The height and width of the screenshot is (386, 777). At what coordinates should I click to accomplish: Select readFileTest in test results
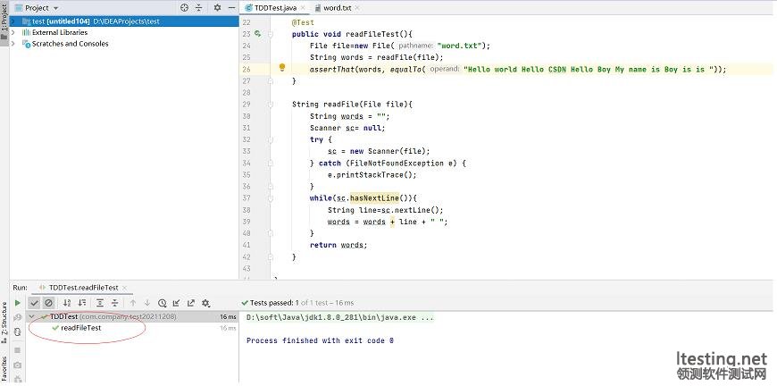point(80,328)
